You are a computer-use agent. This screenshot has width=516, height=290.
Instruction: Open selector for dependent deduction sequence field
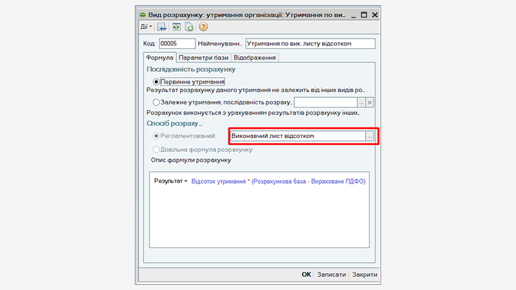[x=361, y=102]
